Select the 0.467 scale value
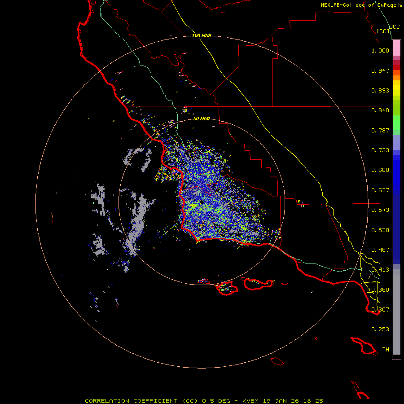 tap(380, 250)
